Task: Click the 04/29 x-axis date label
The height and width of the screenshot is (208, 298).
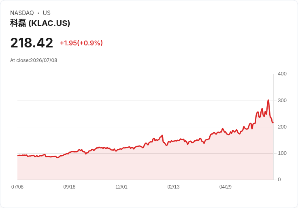Action: 226,187
